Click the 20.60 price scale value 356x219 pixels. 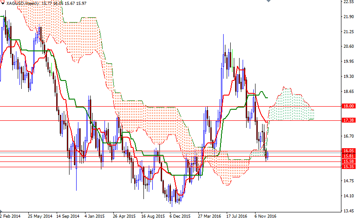(349, 46)
